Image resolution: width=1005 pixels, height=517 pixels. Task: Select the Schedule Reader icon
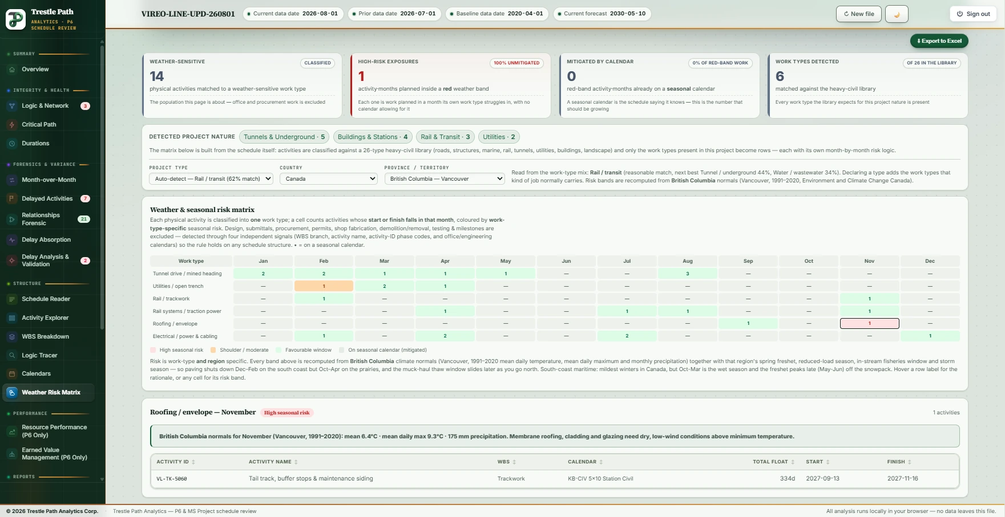12,299
